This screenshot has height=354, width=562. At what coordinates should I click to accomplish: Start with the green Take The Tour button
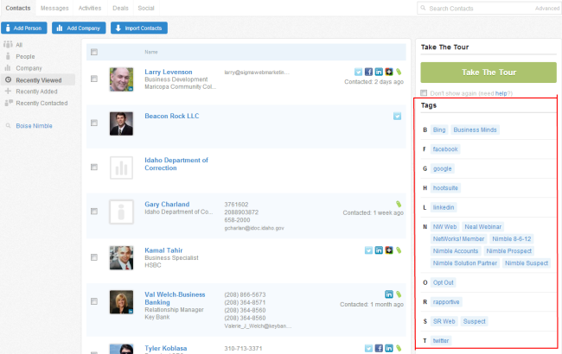(x=489, y=73)
